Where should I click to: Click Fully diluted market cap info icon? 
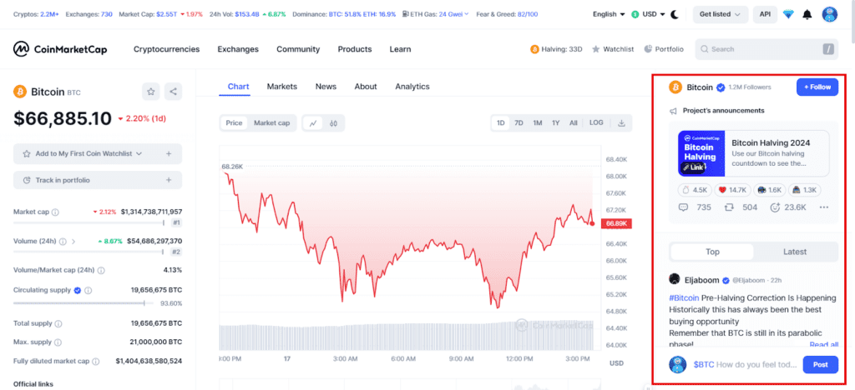[x=95, y=361]
